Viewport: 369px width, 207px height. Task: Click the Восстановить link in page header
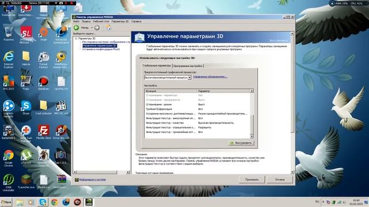pos(278,41)
